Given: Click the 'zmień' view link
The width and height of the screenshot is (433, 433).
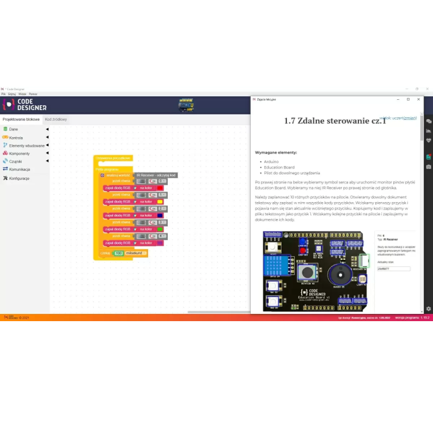Looking at the screenshot, I should [x=410, y=118].
